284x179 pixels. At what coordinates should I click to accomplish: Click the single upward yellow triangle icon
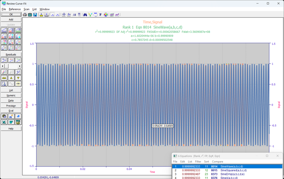point(11,78)
